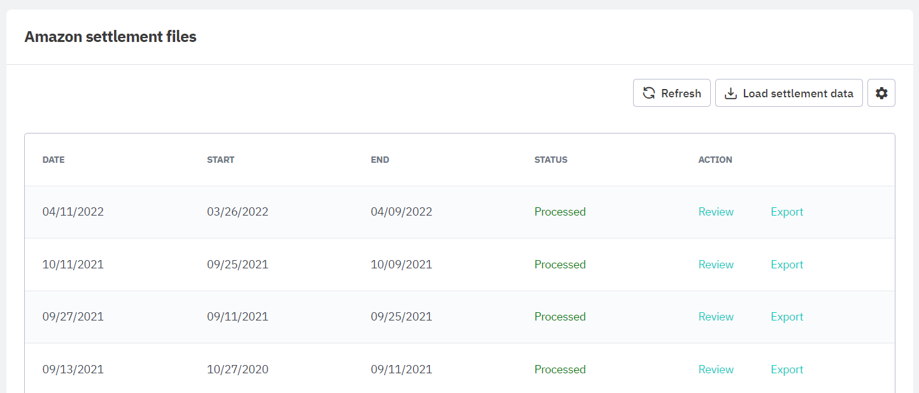
Task: Click the Amazon settlement files heading
Action: [x=110, y=37]
